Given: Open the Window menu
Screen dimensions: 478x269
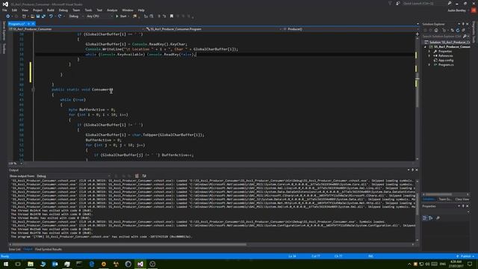Looking at the screenshot, I should click(x=128, y=10).
